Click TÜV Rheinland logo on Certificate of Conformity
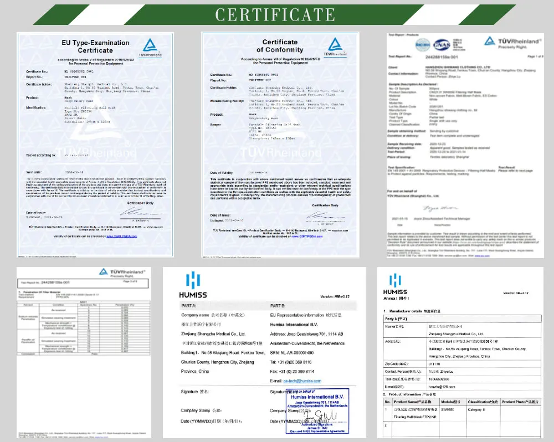 coord(335,47)
